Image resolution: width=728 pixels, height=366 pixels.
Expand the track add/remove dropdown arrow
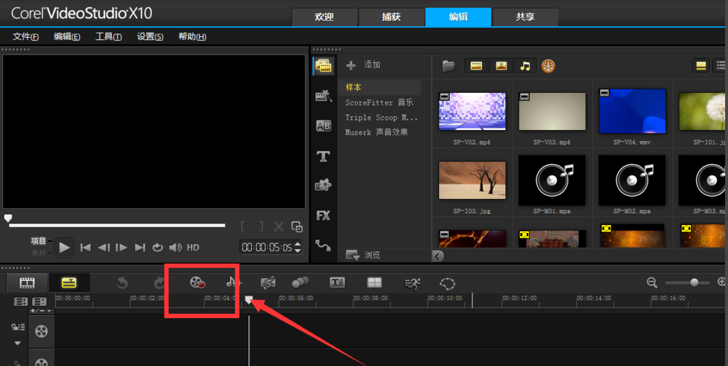pos(49,312)
